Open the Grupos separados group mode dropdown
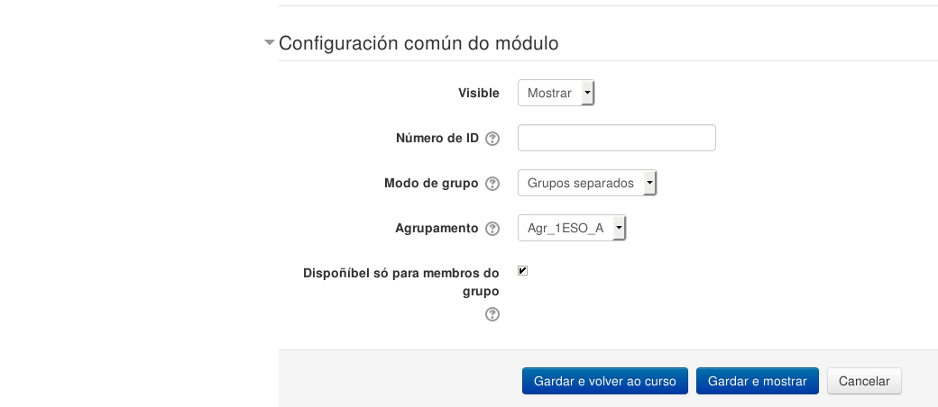938x407 pixels. point(586,183)
